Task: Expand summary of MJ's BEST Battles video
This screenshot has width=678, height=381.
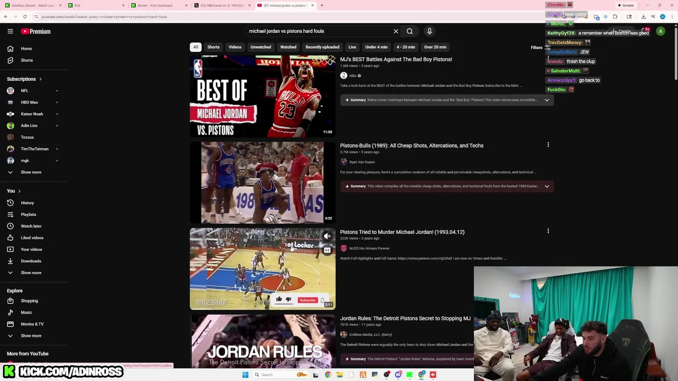Action: pos(547,100)
